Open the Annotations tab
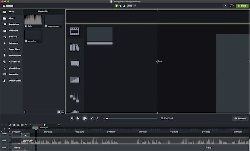The width and height of the screenshot is (250, 151). pyautogui.click(x=11, y=24)
